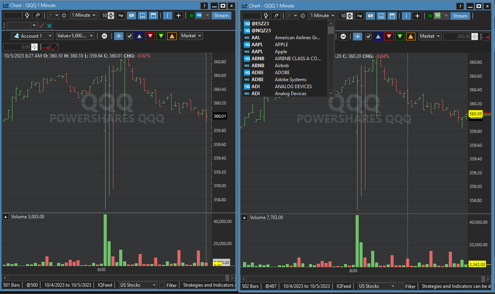The image size is (495, 294).
Task: Click the purple checkmark confirm icon in left window
Action: click(42, 26)
